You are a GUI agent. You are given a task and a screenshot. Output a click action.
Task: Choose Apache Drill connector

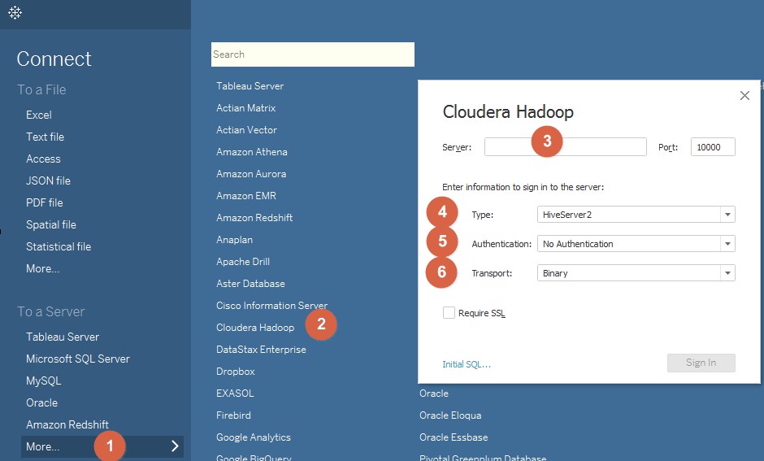click(243, 262)
